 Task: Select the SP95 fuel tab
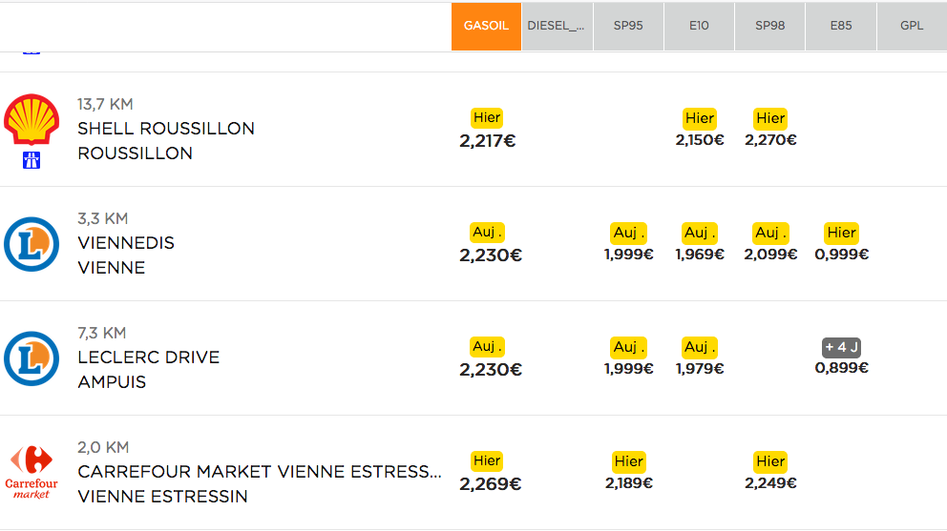(x=628, y=26)
